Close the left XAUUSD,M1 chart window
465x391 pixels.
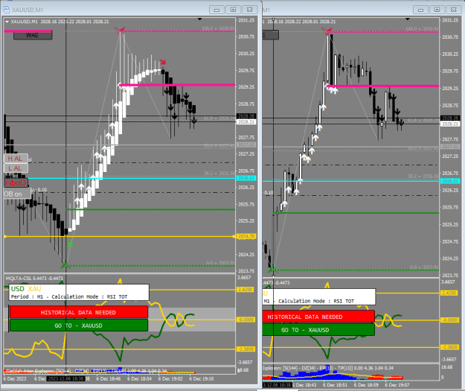250,10
